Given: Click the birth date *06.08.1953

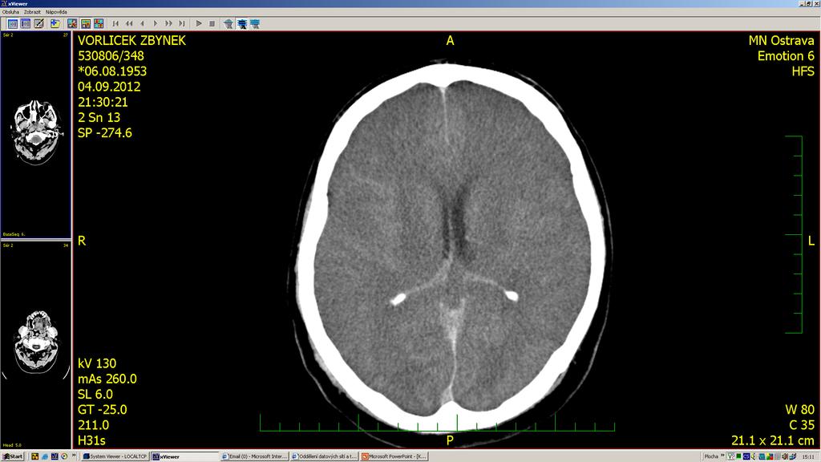Looking at the screenshot, I should (112, 71).
